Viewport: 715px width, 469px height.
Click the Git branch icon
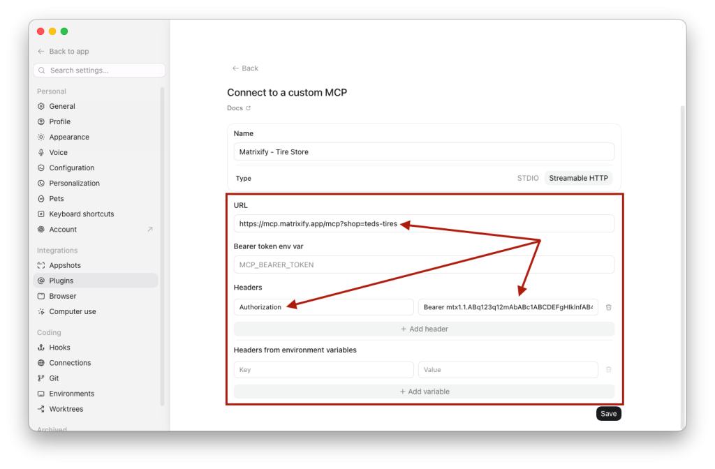click(x=41, y=378)
